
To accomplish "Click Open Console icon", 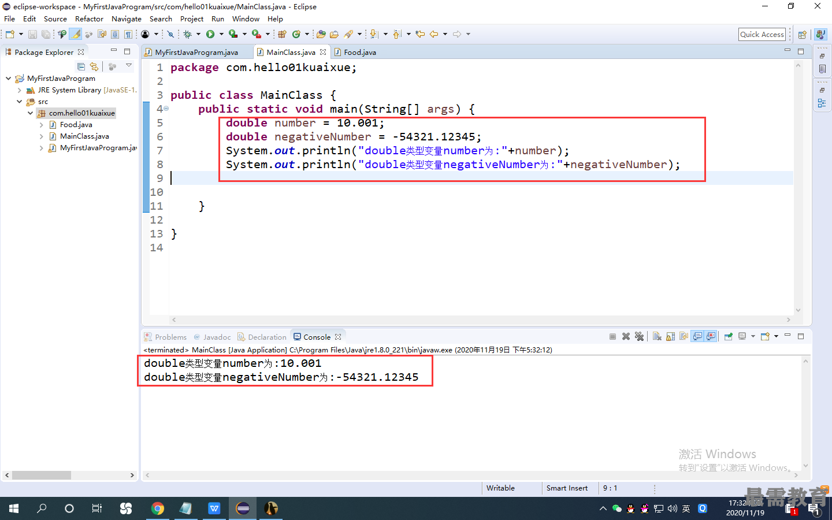I will [765, 336].
